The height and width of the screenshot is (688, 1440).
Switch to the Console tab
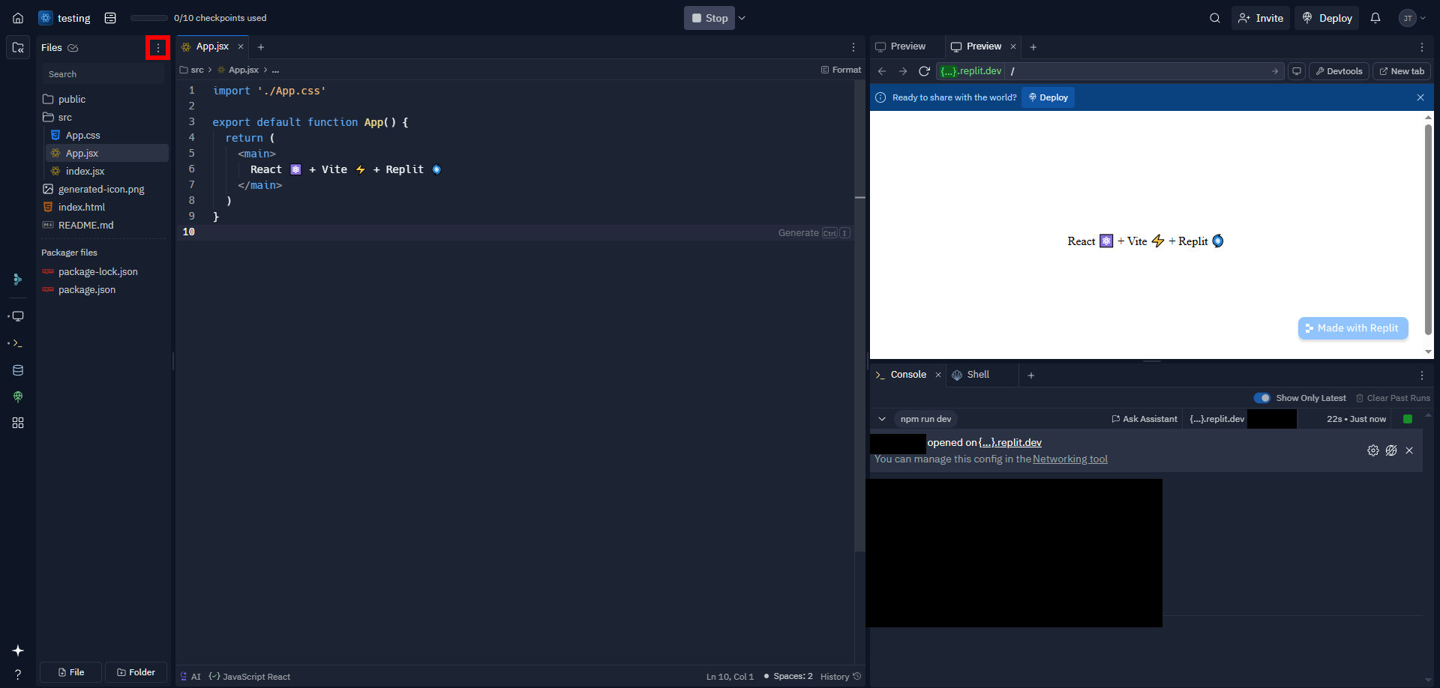908,375
